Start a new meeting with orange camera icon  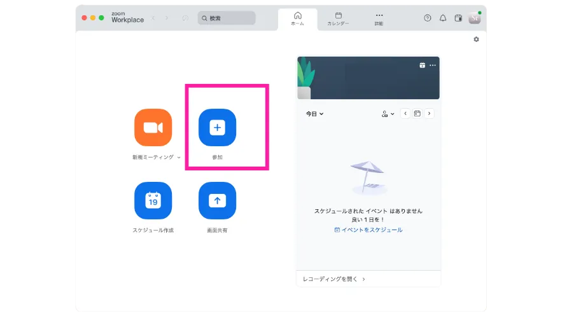click(153, 127)
